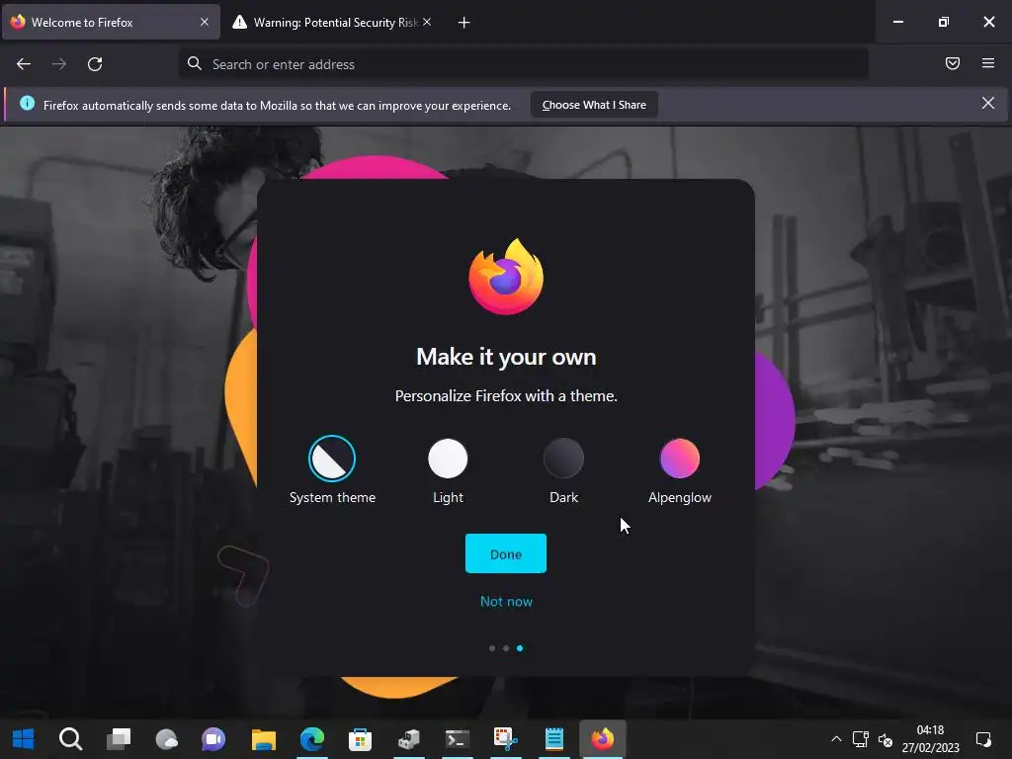Click the active third step dot

(x=520, y=648)
